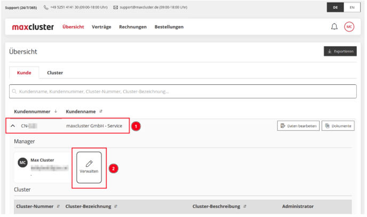
Task: Click the pencil icon on Verwalten card
Action: [89, 164]
